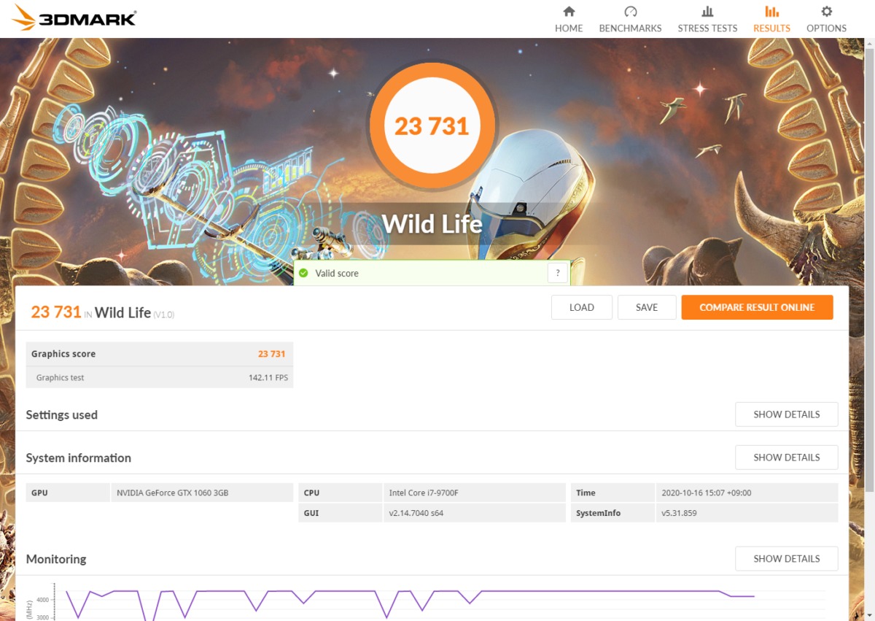This screenshot has width=875, height=621.
Task: Click the question mark help button
Action: coord(558,273)
